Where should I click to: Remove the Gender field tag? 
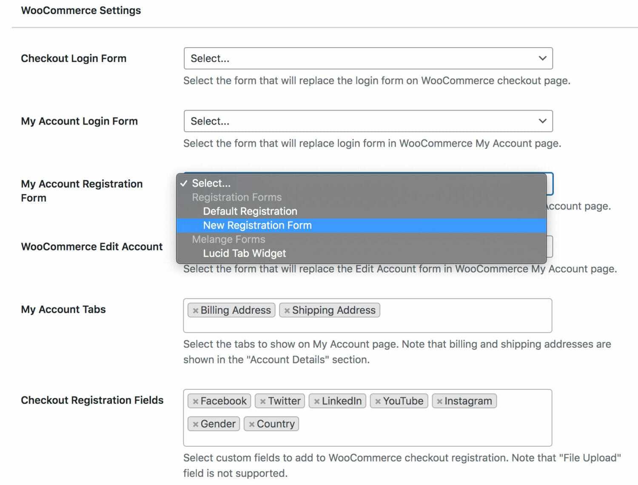pyautogui.click(x=195, y=424)
